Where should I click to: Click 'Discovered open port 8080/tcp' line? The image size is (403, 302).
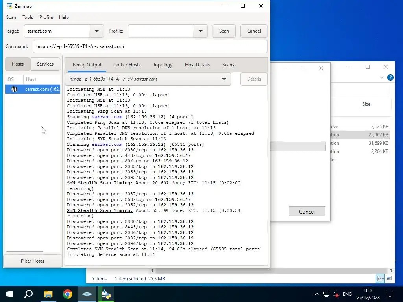coord(130,150)
